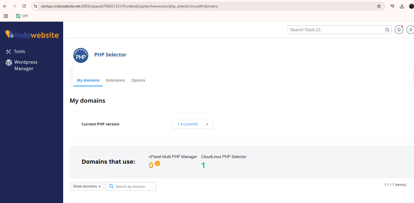Viewport: 414px width, 203px height.
Task: Click the site information icon in address bar
Action: tap(36, 6)
